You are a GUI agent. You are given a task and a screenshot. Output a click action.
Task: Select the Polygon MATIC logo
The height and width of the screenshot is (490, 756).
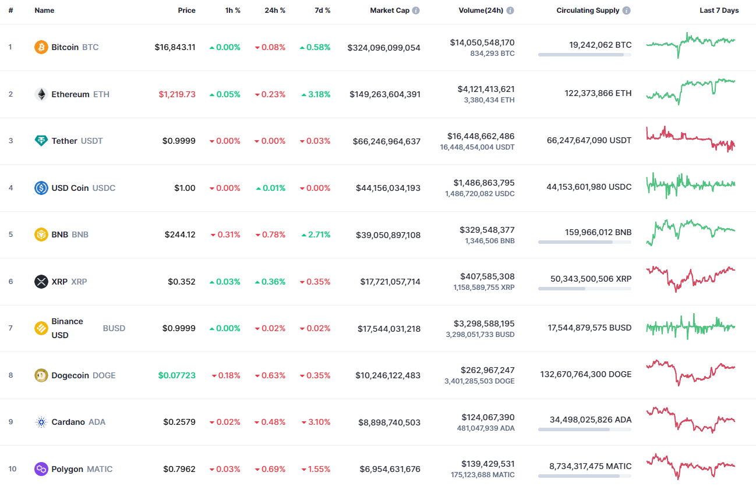(40, 469)
